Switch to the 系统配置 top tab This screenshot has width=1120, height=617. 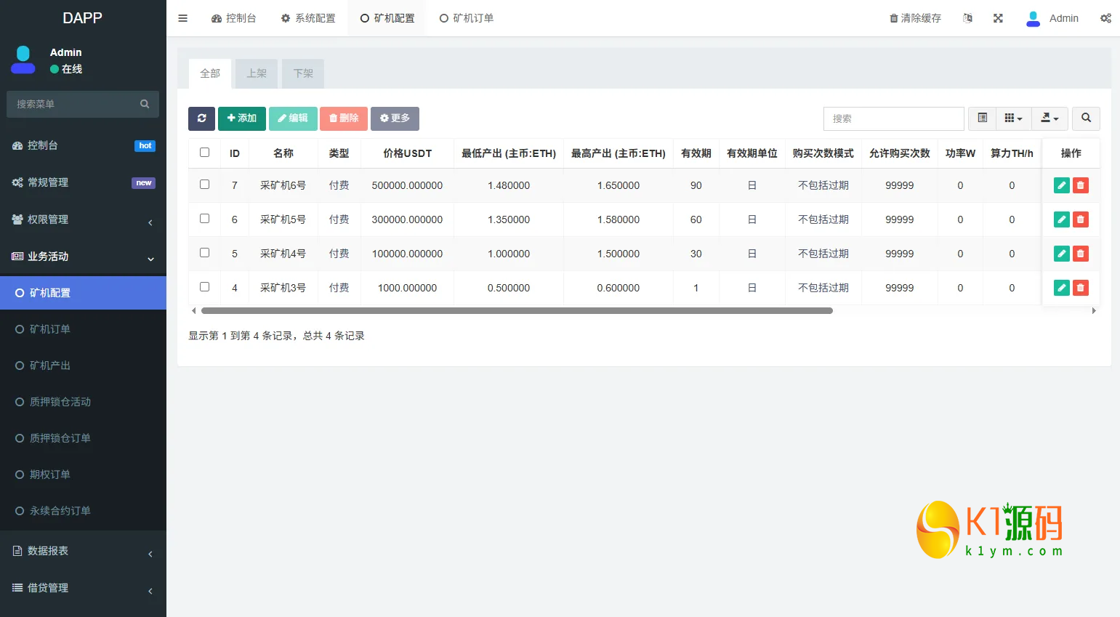click(x=308, y=18)
